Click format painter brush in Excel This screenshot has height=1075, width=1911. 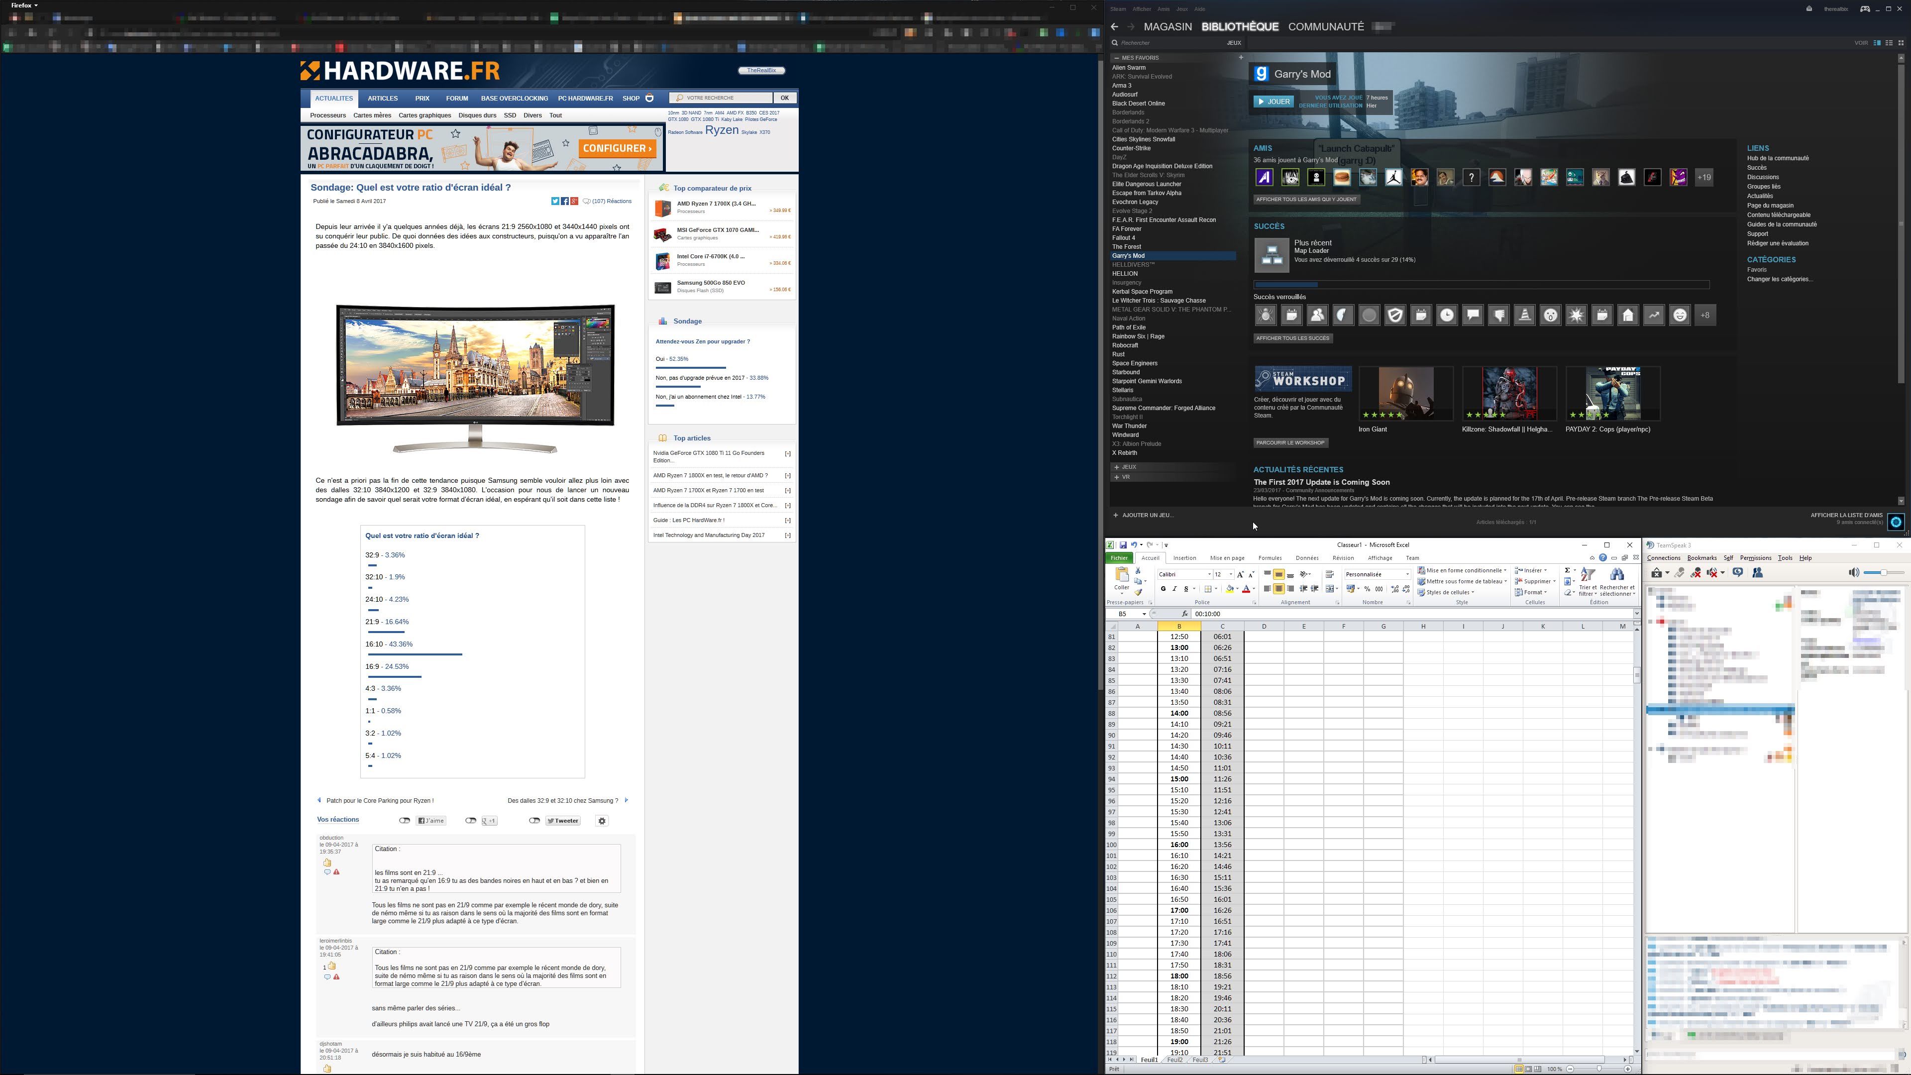coord(1138,592)
